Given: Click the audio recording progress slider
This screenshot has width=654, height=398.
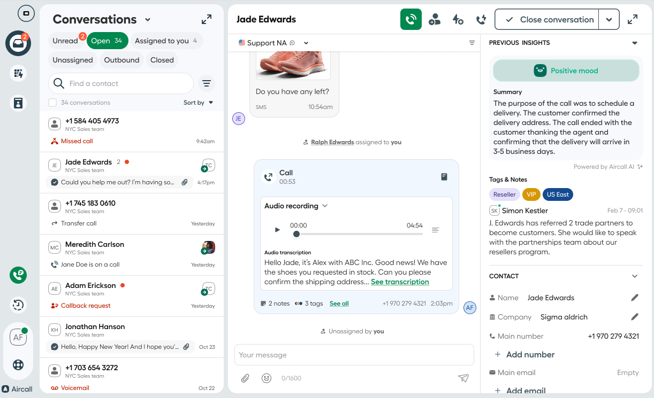Looking at the screenshot, I should tap(359, 234).
